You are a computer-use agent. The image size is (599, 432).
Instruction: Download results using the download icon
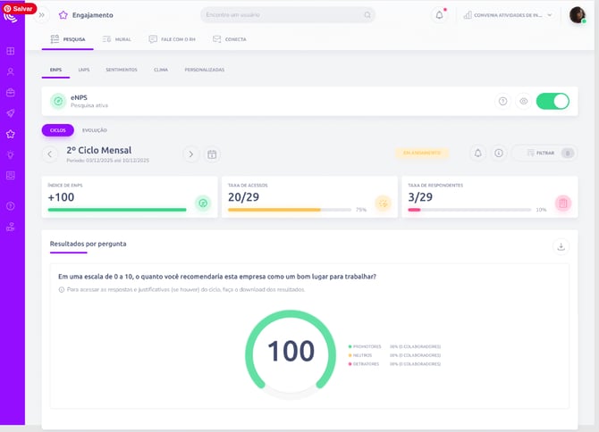point(561,246)
